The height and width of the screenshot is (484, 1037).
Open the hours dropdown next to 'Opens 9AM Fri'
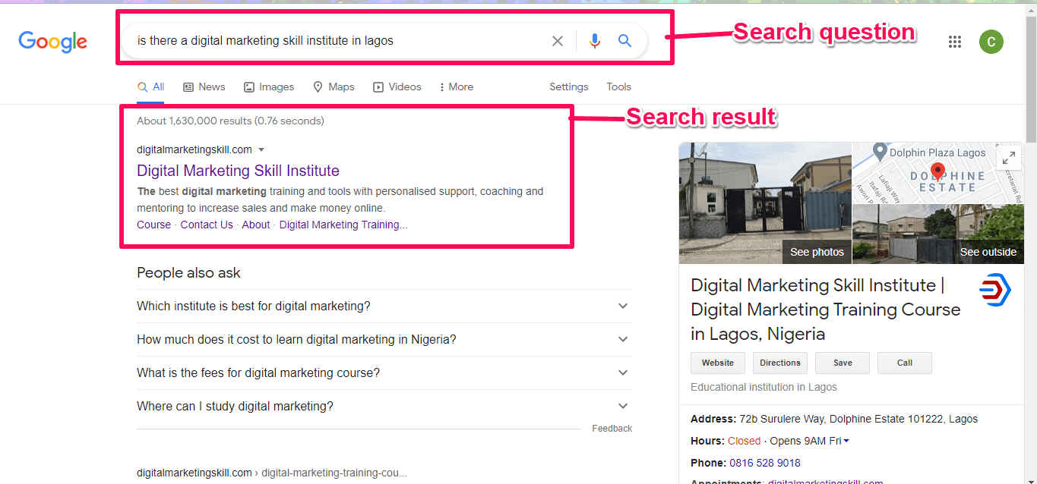[x=846, y=442]
